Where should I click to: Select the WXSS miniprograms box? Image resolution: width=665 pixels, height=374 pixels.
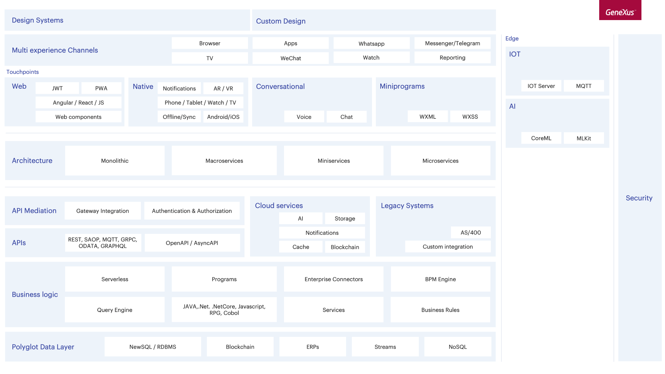(x=470, y=117)
